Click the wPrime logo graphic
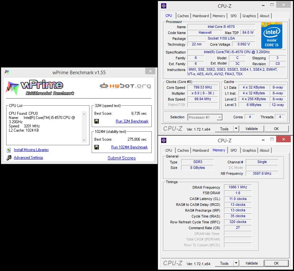The width and height of the screenshot is (294, 271). [40, 88]
